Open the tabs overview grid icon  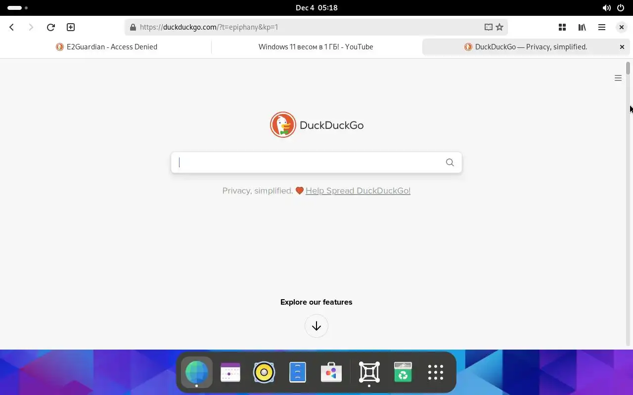click(562, 27)
